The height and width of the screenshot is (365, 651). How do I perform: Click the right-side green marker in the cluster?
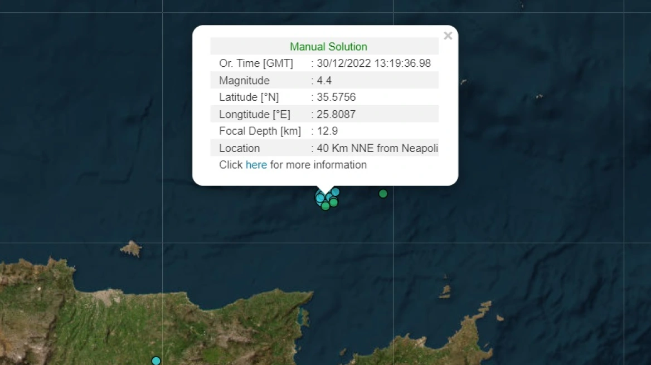pos(333,202)
